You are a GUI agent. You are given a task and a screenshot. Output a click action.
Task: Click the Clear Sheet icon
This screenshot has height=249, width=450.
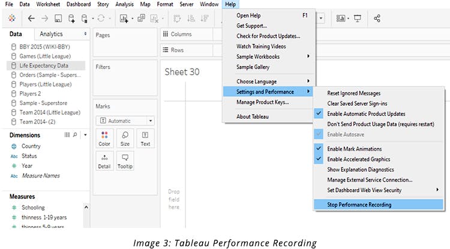point(154,19)
